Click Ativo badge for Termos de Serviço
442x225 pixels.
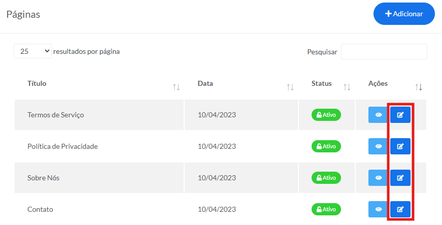pyautogui.click(x=326, y=115)
